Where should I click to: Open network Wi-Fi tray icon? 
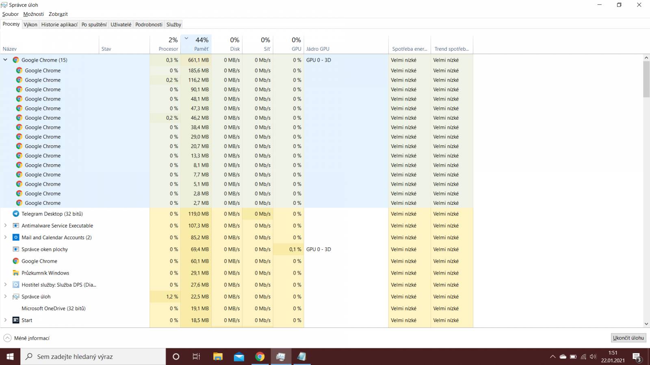[583, 357]
